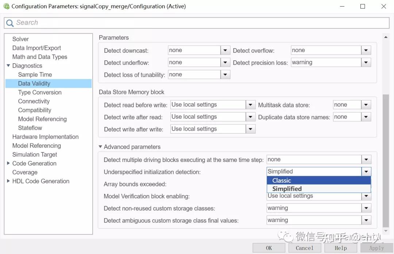Click in the Search input field
The image size is (394, 254).
197,23
